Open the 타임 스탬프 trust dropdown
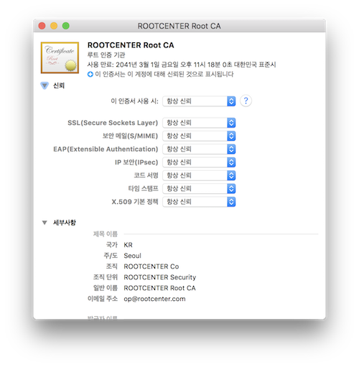Viewport: 359px width, 367px height. point(199,189)
